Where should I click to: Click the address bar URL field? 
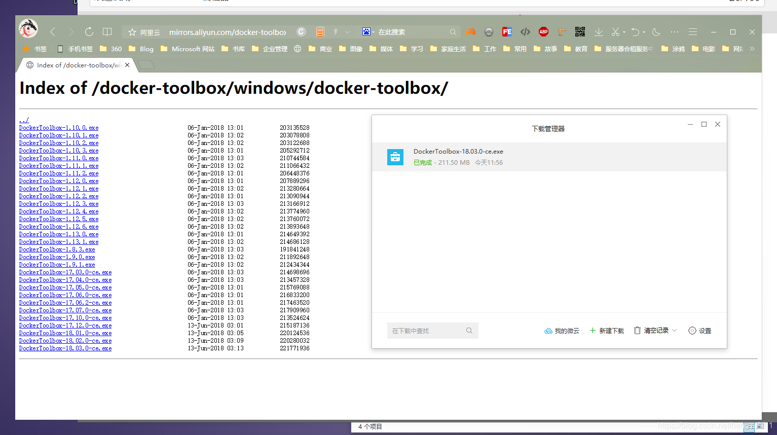227,32
